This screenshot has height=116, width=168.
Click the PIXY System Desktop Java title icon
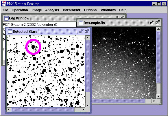click(x=4, y=4)
